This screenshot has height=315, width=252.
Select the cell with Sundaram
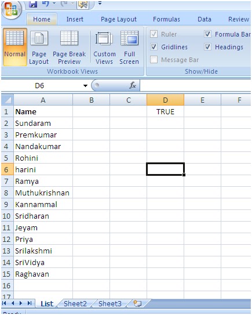point(43,123)
